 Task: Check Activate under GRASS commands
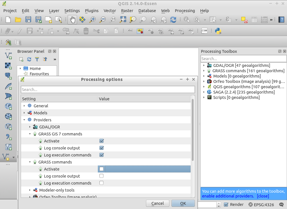[x=101, y=169]
